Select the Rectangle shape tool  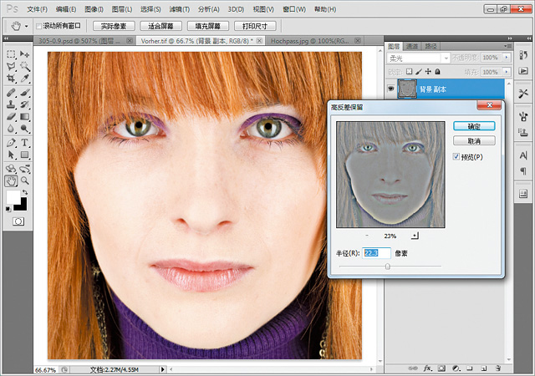point(24,155)
